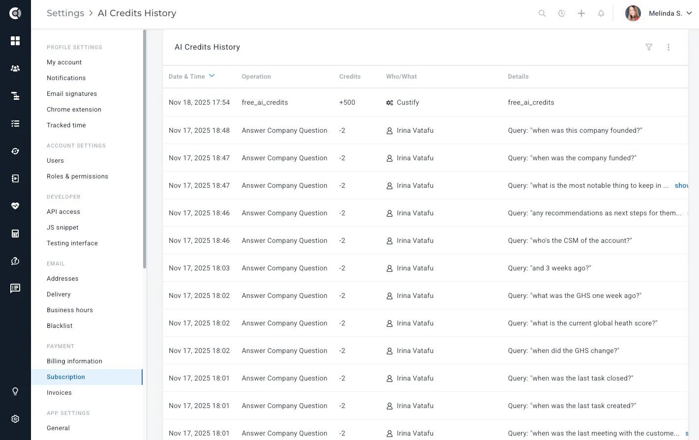The width and height of the screenshot is (699, 440).
Task: Click the Custify entry in Who/What column
Action: (x=403, y=103)
